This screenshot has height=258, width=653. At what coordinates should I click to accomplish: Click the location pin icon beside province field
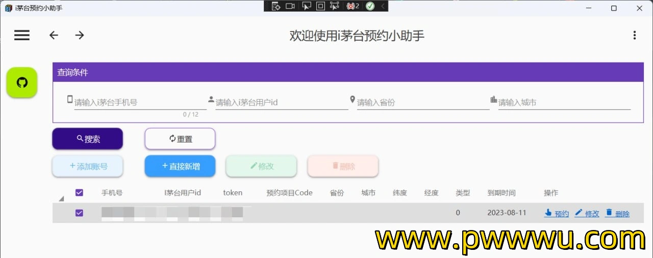click(x=353, y=99)
